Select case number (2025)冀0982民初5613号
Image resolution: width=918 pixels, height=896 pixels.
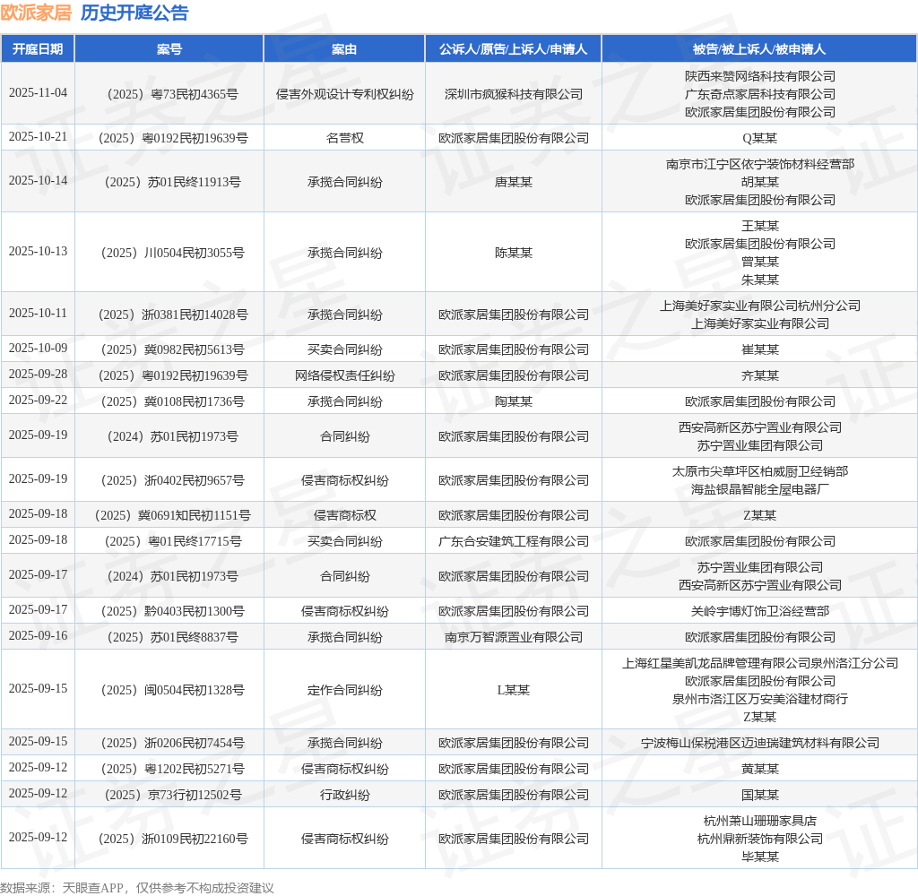173,349
